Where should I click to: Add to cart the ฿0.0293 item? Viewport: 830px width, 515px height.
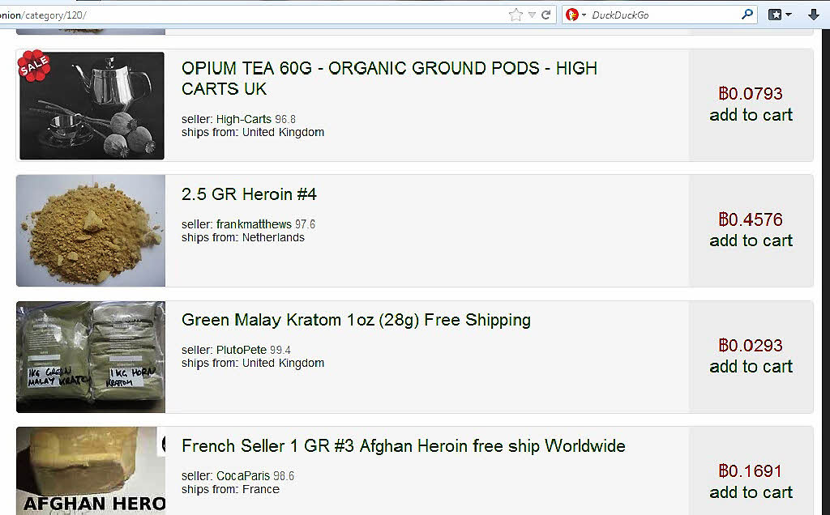[x=751, y=367]
